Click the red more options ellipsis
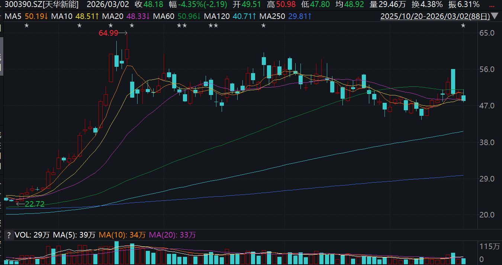Image resolution: width=502 pixels, height=265 pixels. [x=495, y=4]
